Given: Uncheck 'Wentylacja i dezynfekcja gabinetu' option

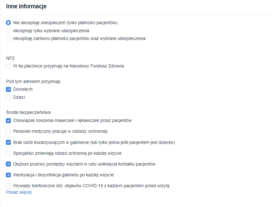Looking at the screenshot, I should coord(8,175).
